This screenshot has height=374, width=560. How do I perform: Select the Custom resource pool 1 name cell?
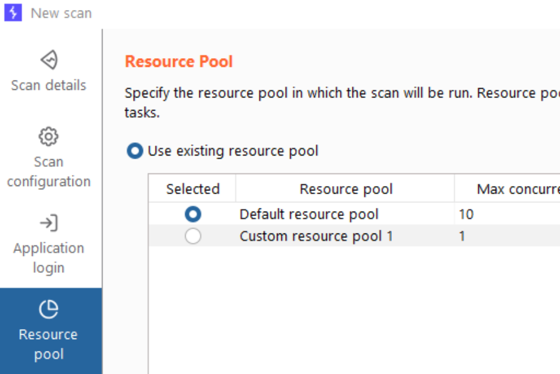[316, 236]
